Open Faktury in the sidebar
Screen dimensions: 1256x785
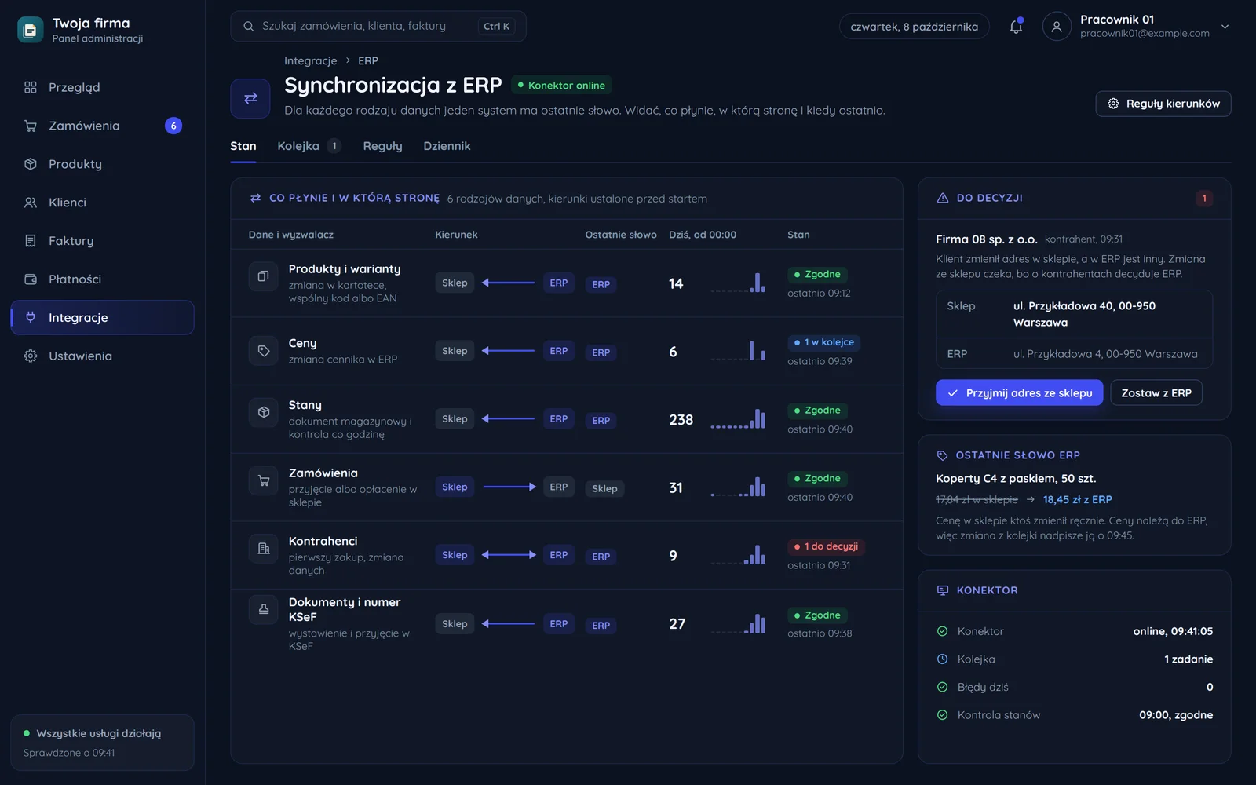tap(102, 241)
